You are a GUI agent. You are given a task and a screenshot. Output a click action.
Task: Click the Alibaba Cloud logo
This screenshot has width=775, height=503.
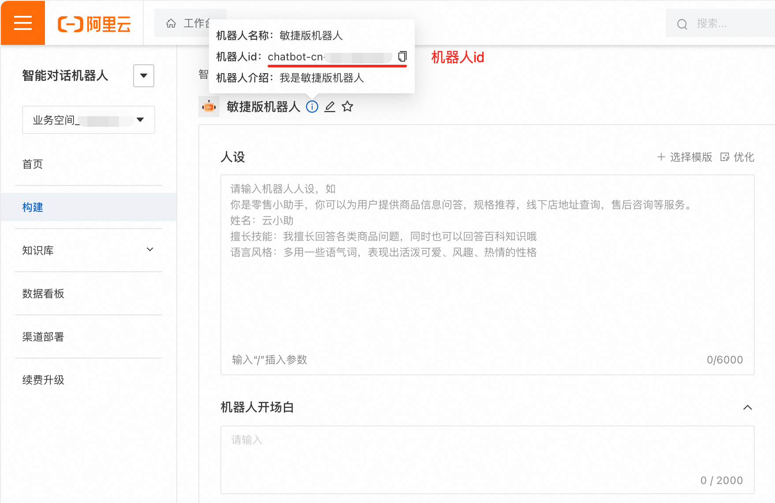coord(94,24)
